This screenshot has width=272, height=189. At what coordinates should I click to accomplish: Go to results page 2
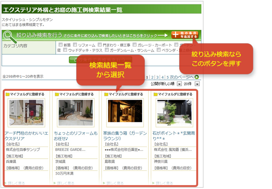[x=152, y=77]
